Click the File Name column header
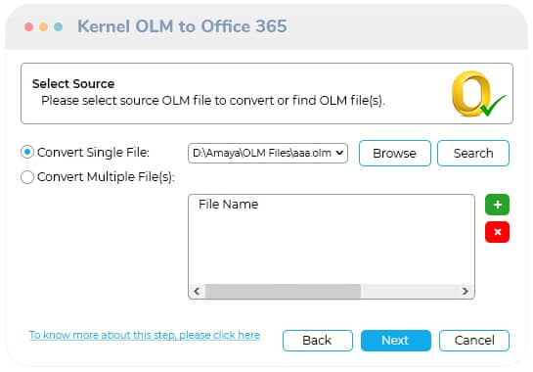 coord(229,205)
